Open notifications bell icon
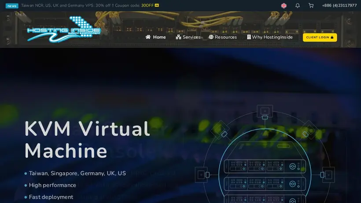Image resolution: width=361 pixels, height=203 pixels. [x=298, y=6]
